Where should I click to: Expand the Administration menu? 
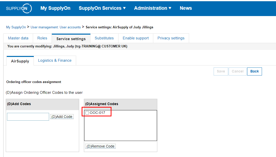(153, 8)
